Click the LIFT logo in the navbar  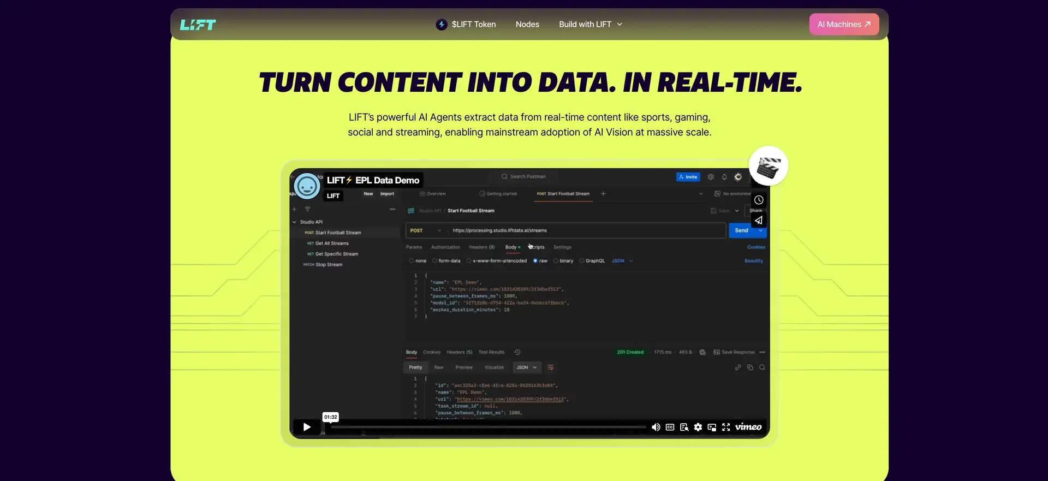click(x=198, y=25)
